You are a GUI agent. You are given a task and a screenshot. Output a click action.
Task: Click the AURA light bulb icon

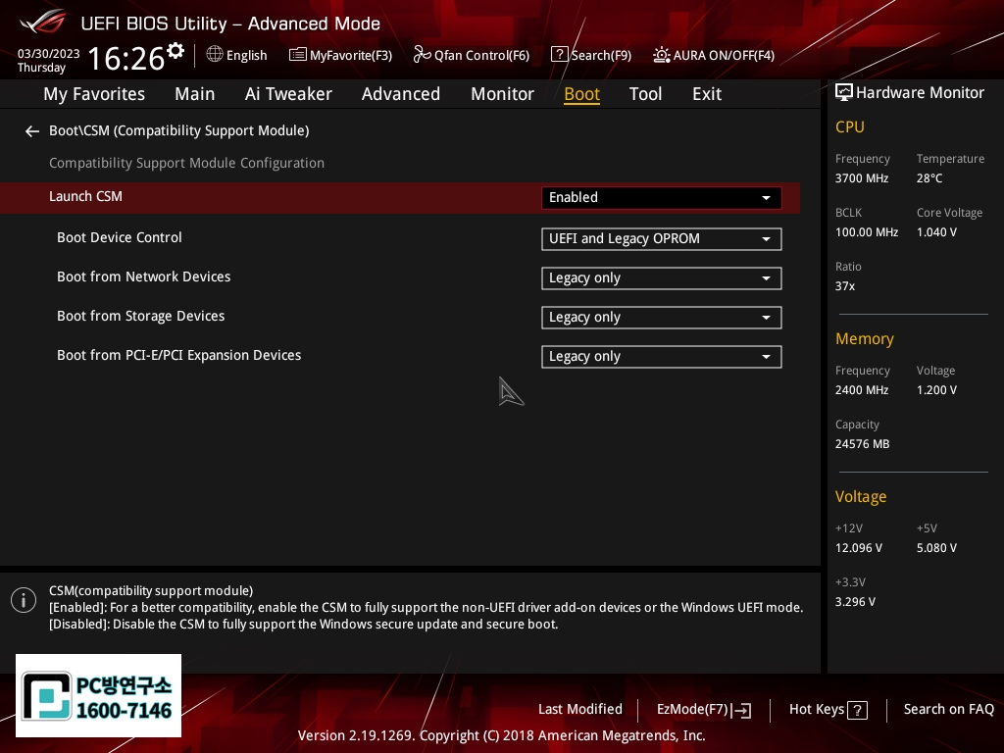662,55
